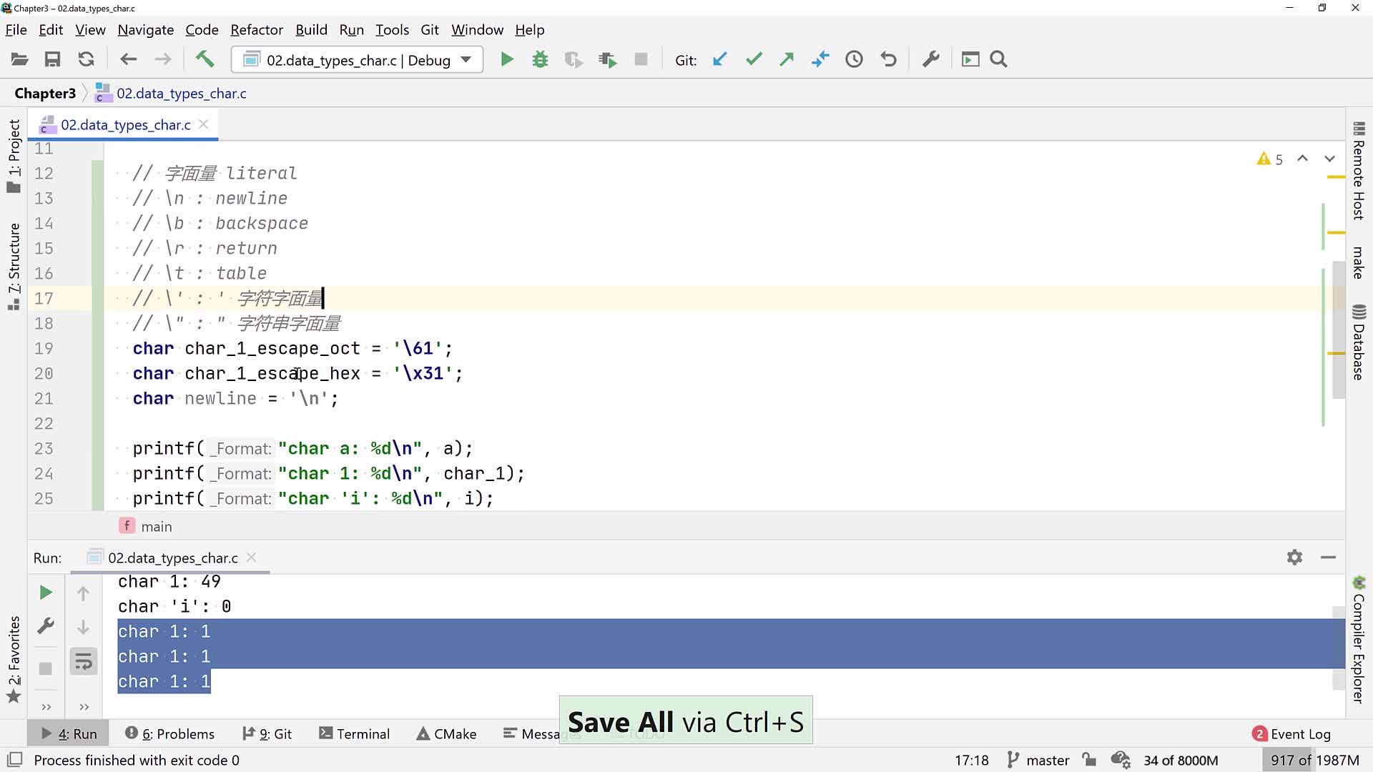Image resolution: width=1373 pixels, height=772 pixels.
Task: Commit changes using Git checkmark icon
Action: [x=753, y=59]
